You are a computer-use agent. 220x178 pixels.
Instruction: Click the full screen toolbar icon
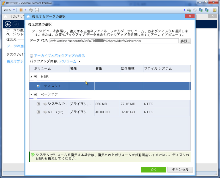click(x=37, y=10)
